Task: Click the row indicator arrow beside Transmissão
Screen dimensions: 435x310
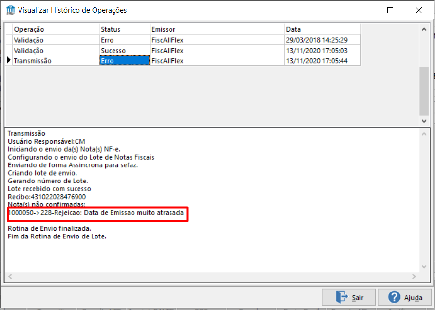Action: click(9, 60)
